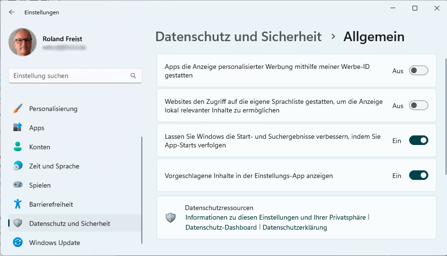The width and height of the screenshot is (447, 256).
Task: Click the Allgemein page heading
Action: point(374,36)
